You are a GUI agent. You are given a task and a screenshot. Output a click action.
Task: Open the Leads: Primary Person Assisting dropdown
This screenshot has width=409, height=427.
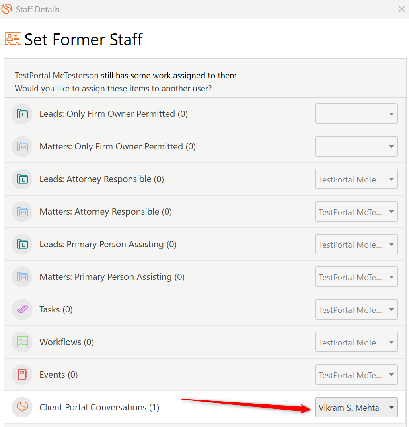click(356, 245)
